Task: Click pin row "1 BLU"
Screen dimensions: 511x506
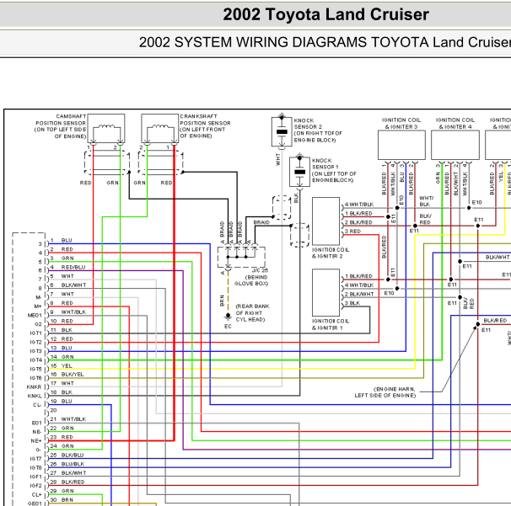Action: (x=62, y=241)
